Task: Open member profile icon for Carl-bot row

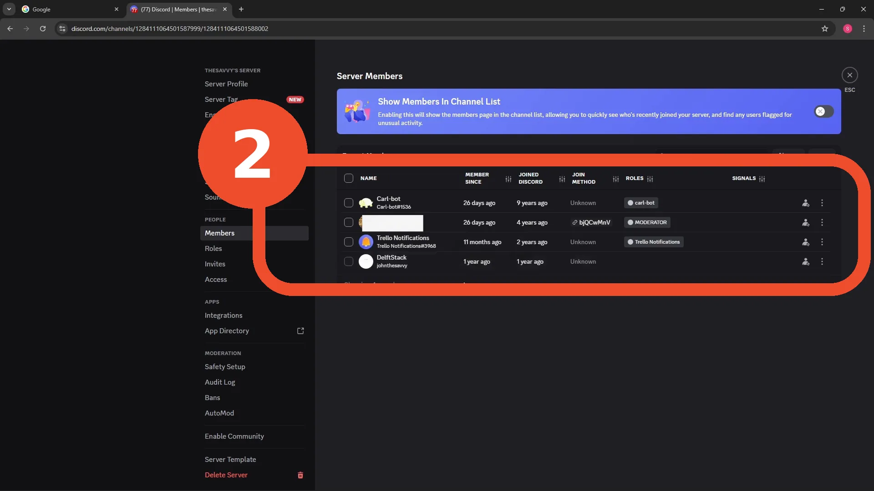Action: (806, 203)
